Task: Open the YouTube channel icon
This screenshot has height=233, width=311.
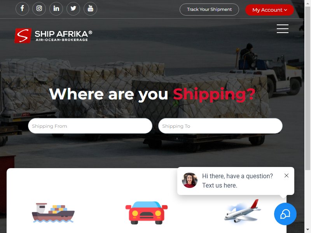Action: click(x=90, y=9)
